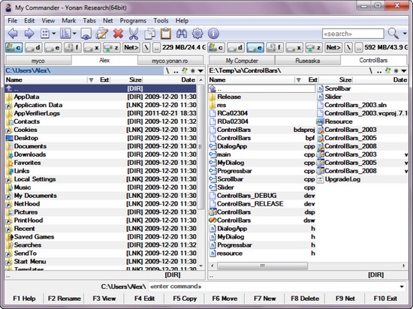Select drive z in the left panel
This screenshot has height=309, width=413.
pos(111,47)
